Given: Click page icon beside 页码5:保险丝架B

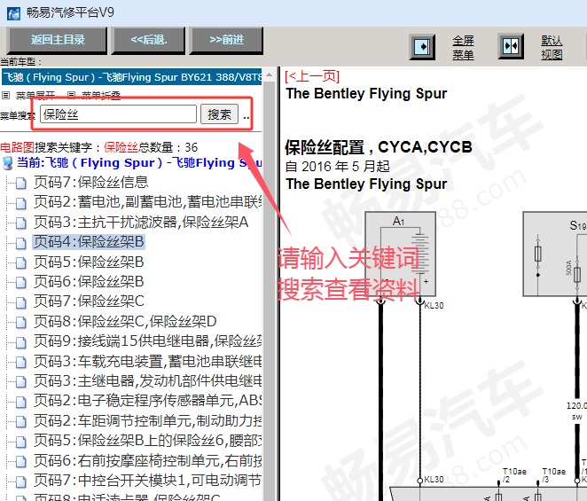Looking at the screenshot, I should [21, 262].
